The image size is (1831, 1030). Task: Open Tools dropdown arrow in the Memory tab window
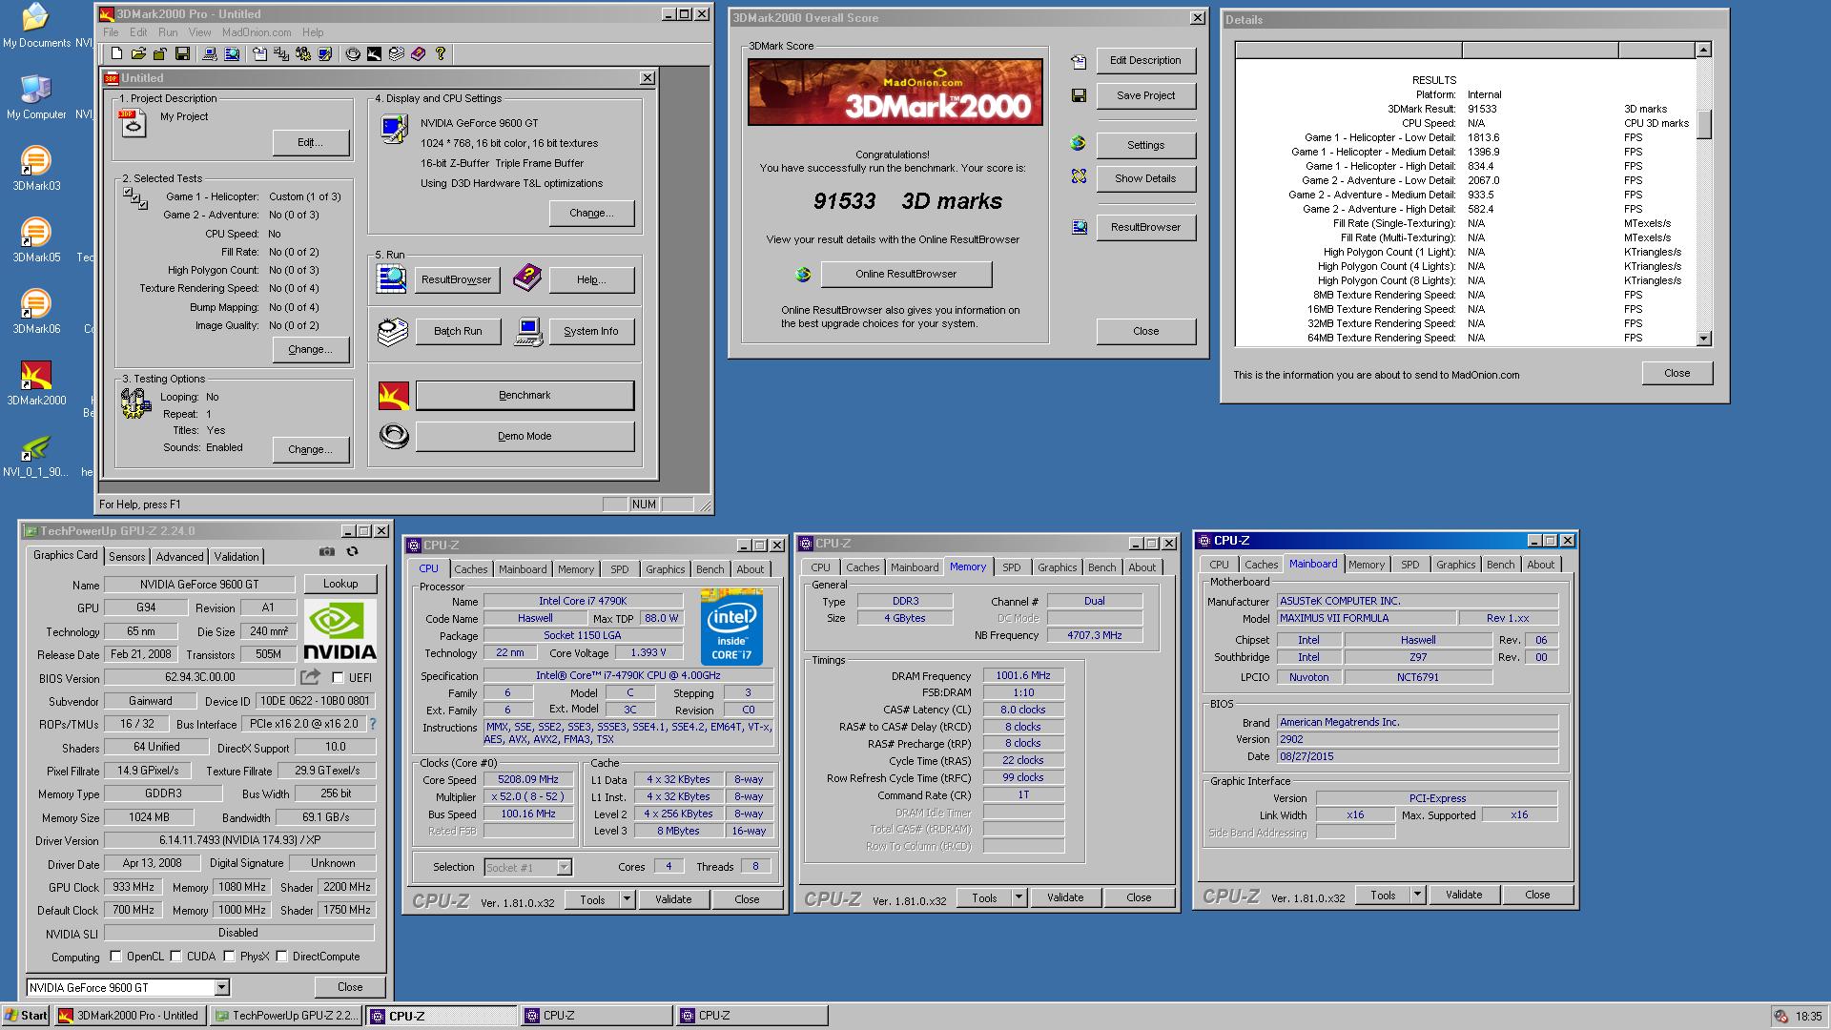1018,897
